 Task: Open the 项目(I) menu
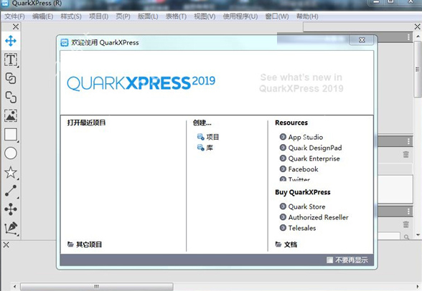pos(98,16)
